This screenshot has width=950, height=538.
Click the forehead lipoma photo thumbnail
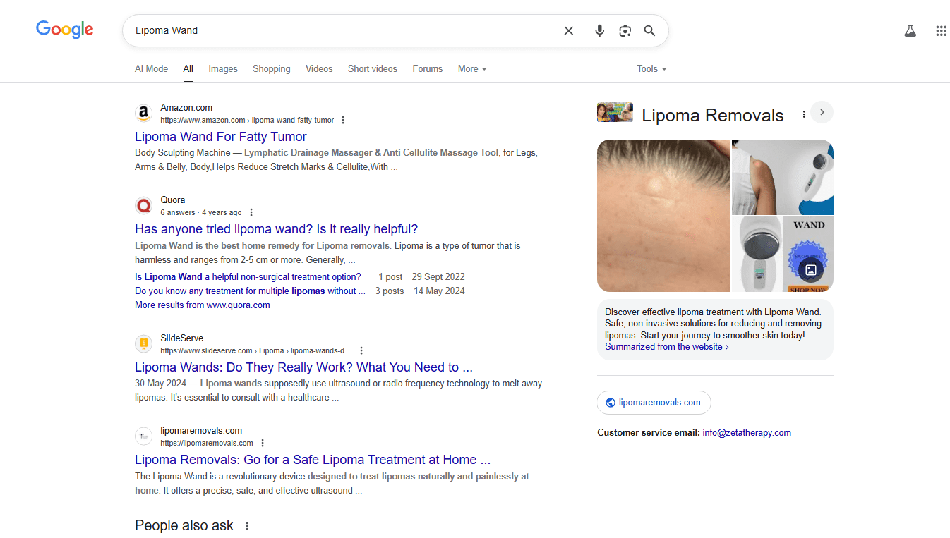pos(663,216)
